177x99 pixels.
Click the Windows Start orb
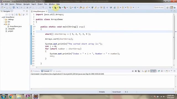click(4, 97)
